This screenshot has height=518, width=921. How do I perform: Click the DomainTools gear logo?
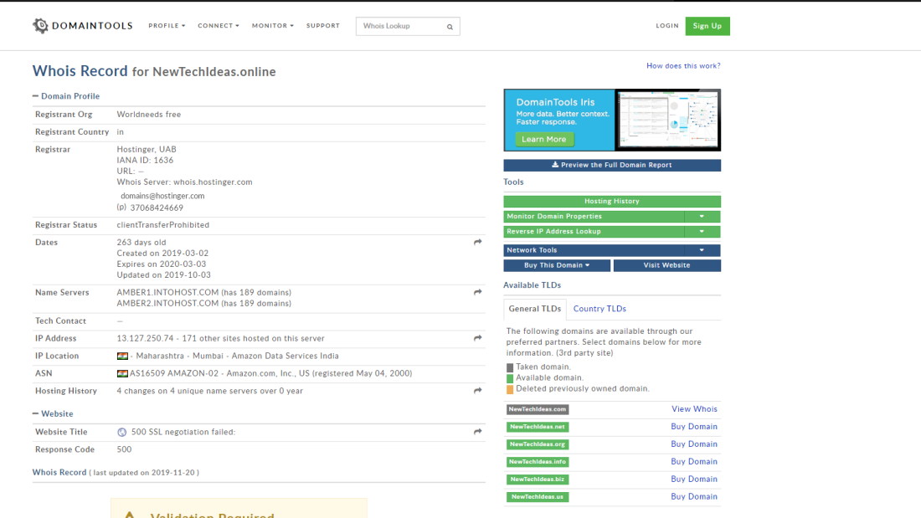tap(40, 26)
